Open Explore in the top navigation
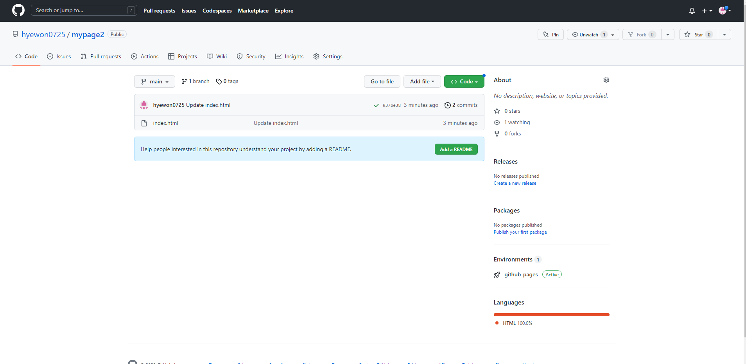The width and height of the screenshot is (746, 364). tap(284, 11)
